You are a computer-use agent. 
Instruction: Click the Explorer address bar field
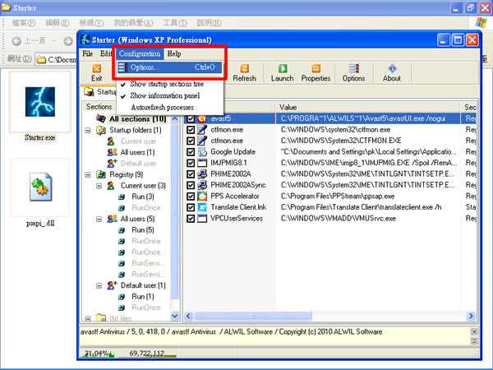point(56,59)
